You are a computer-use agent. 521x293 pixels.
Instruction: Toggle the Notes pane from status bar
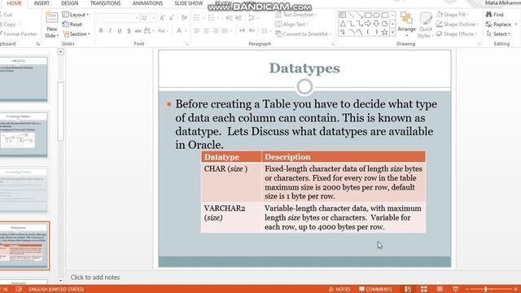point(339,289)
